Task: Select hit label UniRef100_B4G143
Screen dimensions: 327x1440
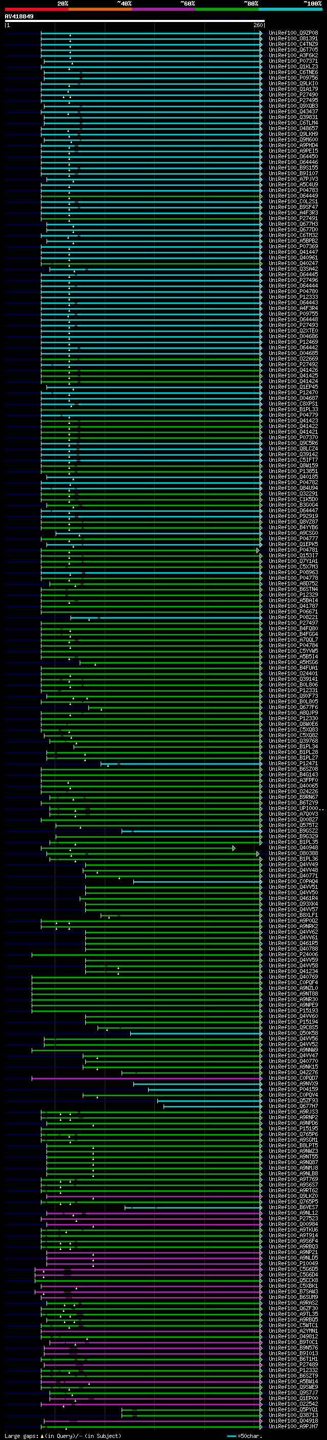Action: [293, 775]
